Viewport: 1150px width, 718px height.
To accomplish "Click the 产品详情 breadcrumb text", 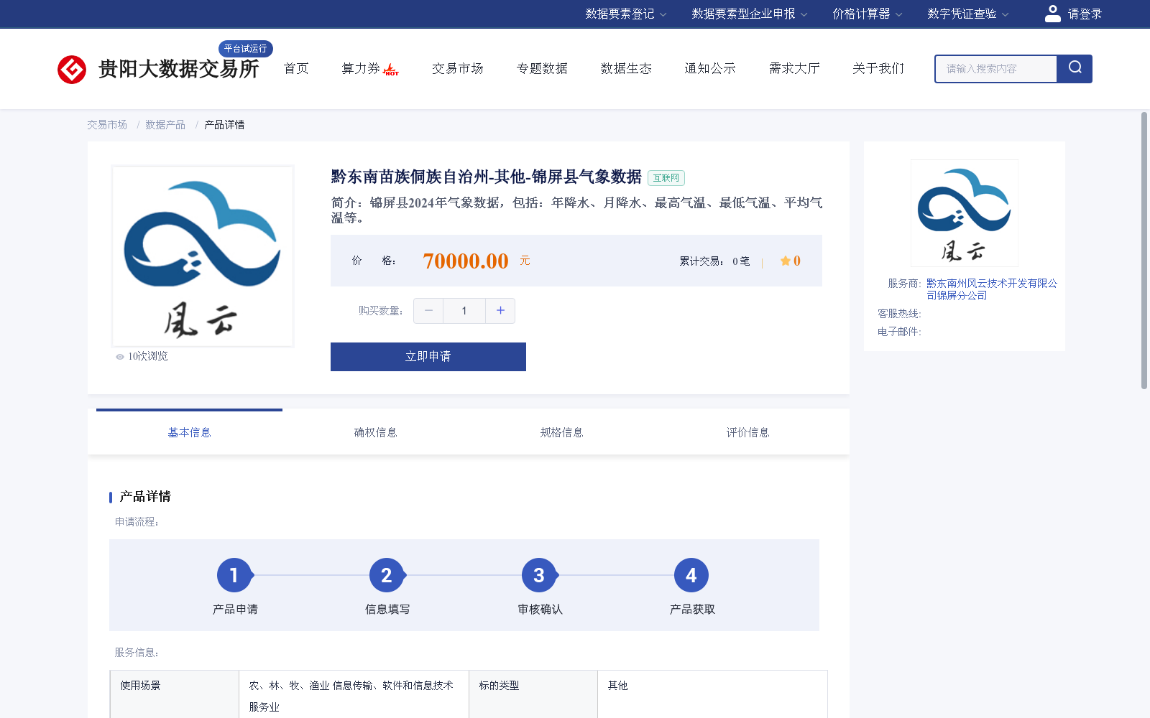I will 224,125.
